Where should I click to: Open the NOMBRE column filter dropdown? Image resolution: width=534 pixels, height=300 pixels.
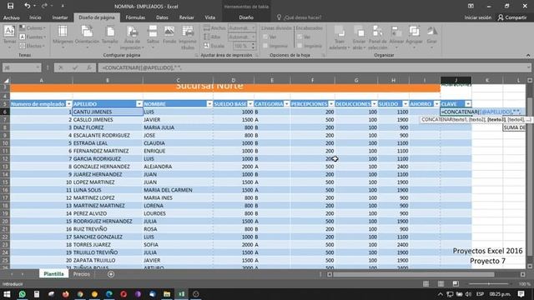[209, 103]
